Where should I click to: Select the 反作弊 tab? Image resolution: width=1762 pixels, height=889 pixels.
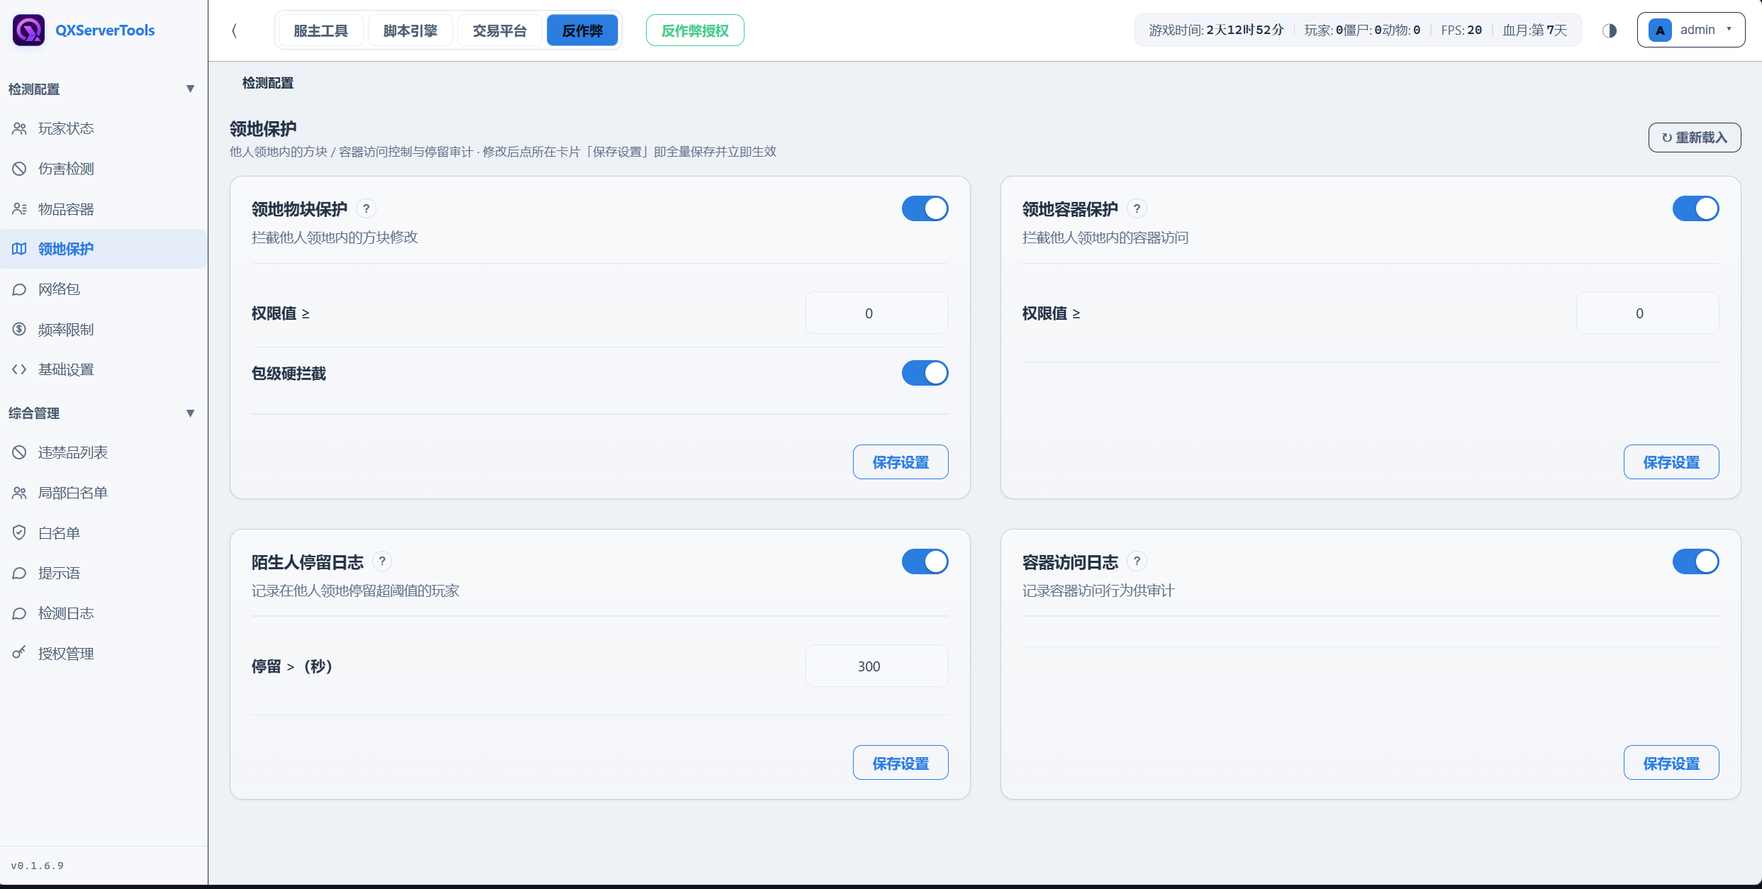coord(582,30)
